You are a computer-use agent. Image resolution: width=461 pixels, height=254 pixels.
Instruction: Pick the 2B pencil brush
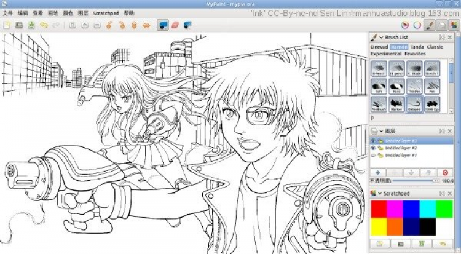(x=396, y=68)
